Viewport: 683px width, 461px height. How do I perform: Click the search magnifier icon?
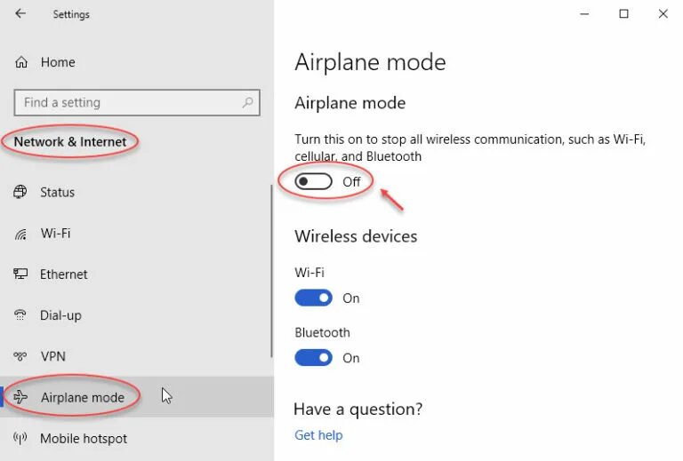pos(247,103)
